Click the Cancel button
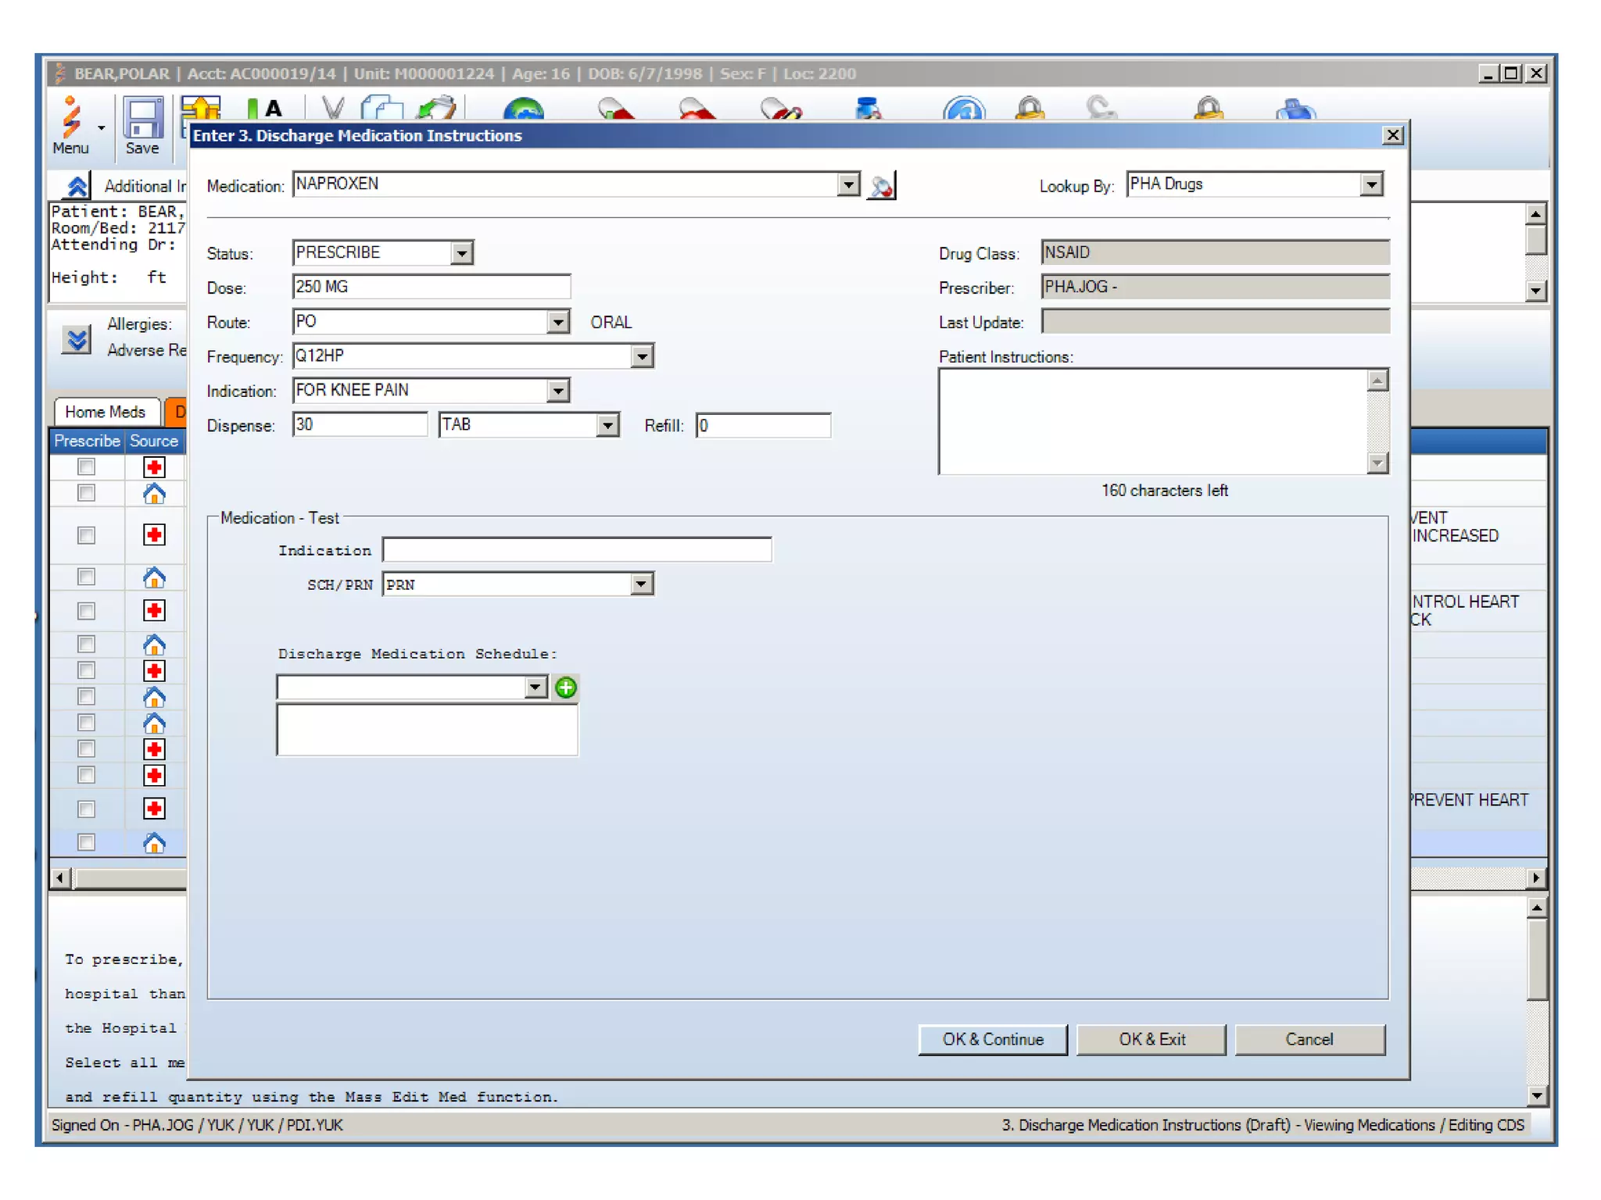1601x1200 pixels. click(x=1309, y=1039)
